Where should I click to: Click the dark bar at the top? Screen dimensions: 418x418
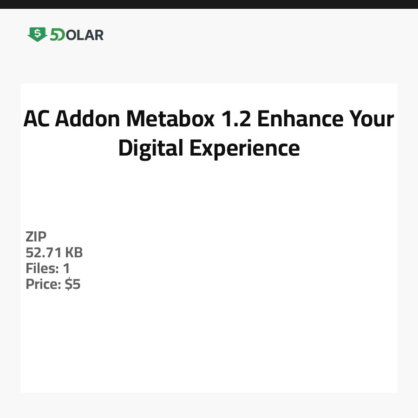click(209, 4)
